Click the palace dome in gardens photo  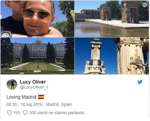(39, 41)
